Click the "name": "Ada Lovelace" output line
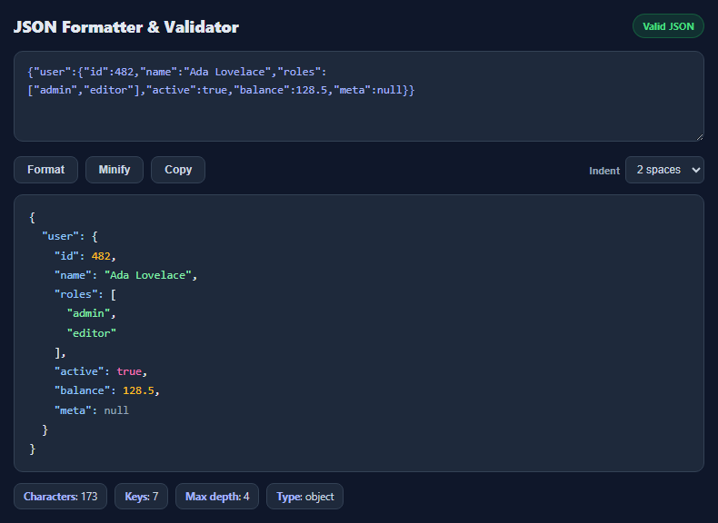 click(125, 275)
